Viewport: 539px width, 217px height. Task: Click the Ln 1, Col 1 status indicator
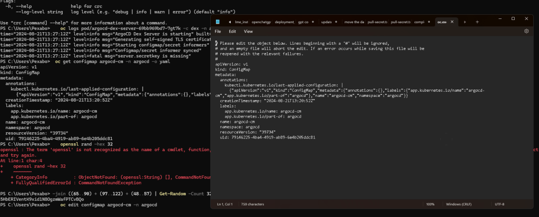pyautogui.click(x=225, y=204)
